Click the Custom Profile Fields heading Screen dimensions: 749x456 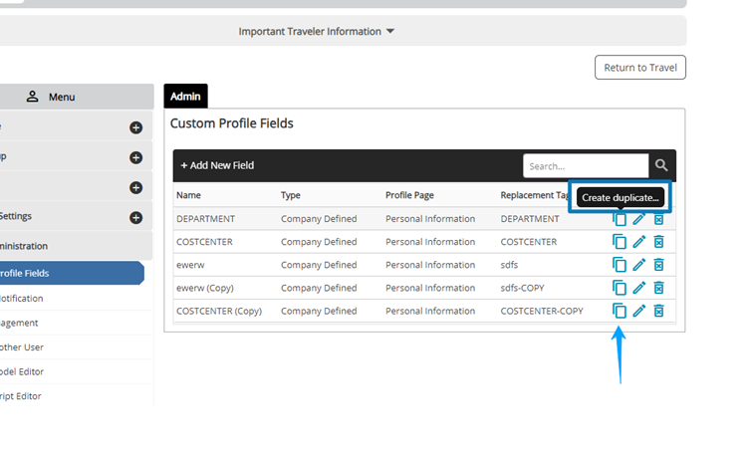point(232,123)
